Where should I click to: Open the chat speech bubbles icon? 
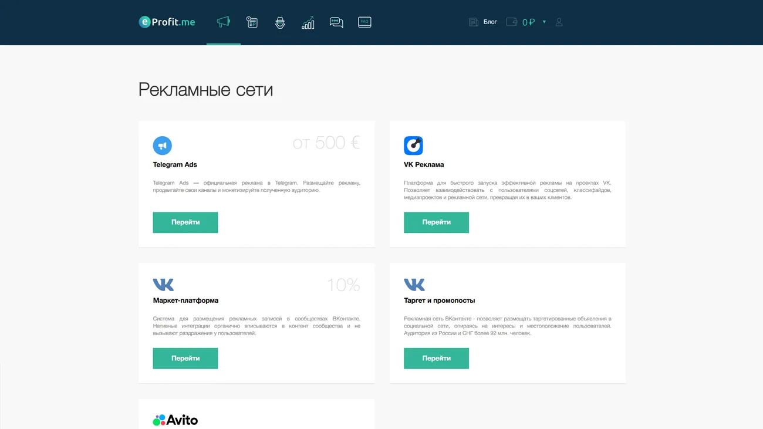[336, 22]
